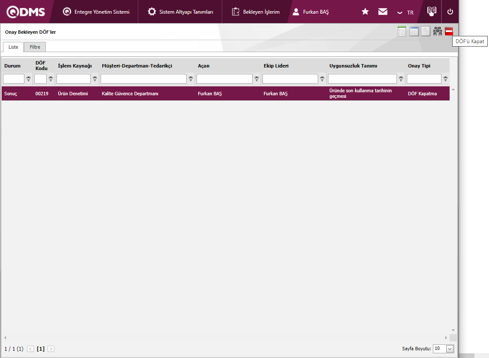Image resolution: width=489 pixels, height=358 pixels.
Task: Click the horizontal scrollbar left arrow
Action: tap(5, 338)
